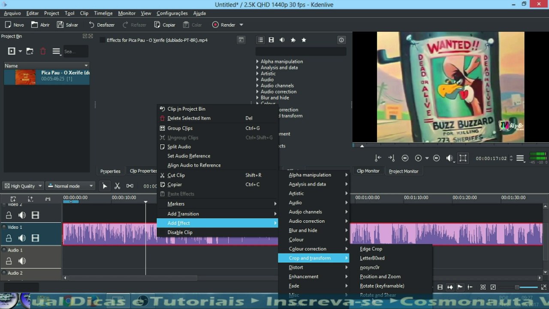This screenshot has width=549, height=309.
Task: Mute the Audio 1 track
Action: (22, 261)
